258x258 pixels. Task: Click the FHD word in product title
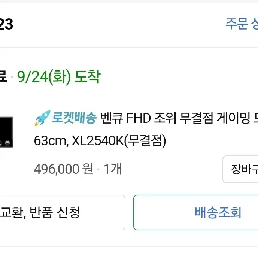pyautogui.click(x=139, y=118)
